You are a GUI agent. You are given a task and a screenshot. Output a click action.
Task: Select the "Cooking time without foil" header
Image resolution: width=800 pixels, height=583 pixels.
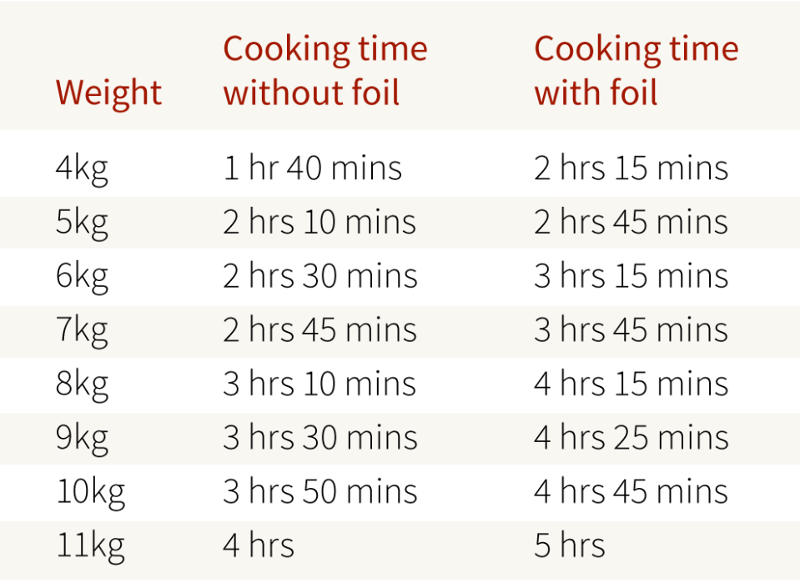[x=325, y=71]
